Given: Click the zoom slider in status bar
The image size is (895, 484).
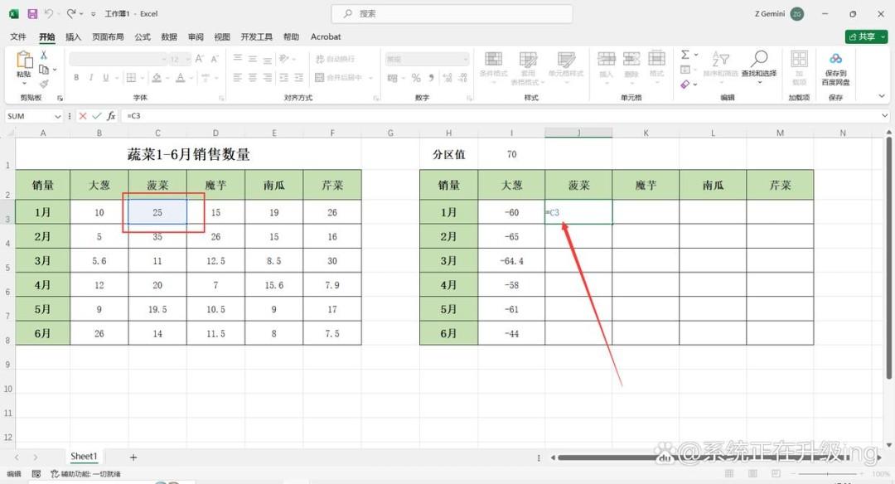Looking at the screenshot, I should [x=828, y=474].
